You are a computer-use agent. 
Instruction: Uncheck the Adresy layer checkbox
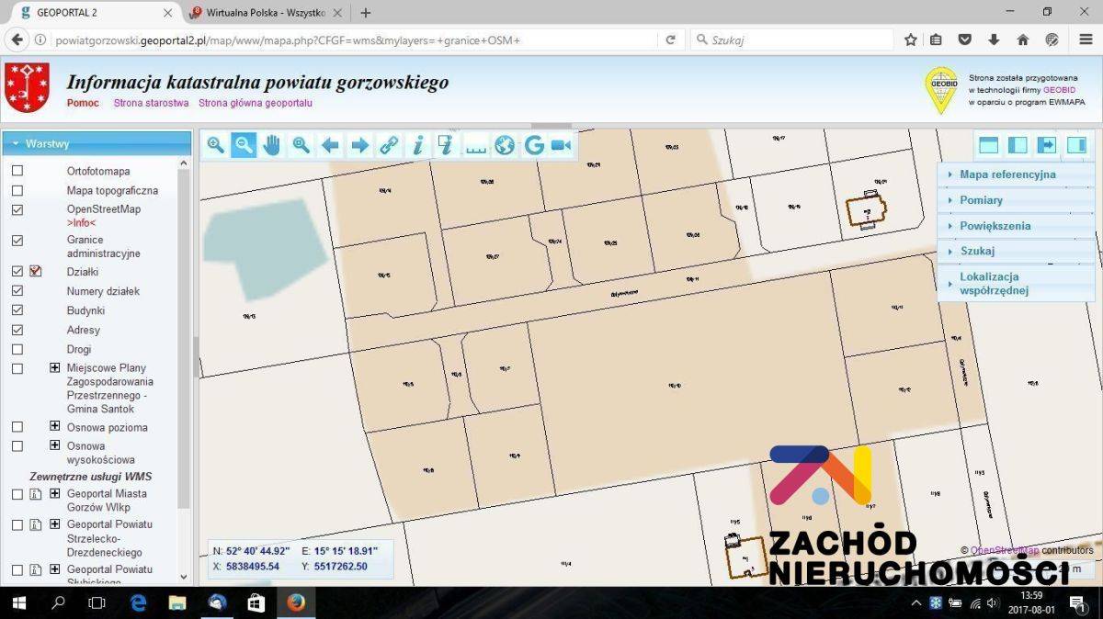point(17,330)
